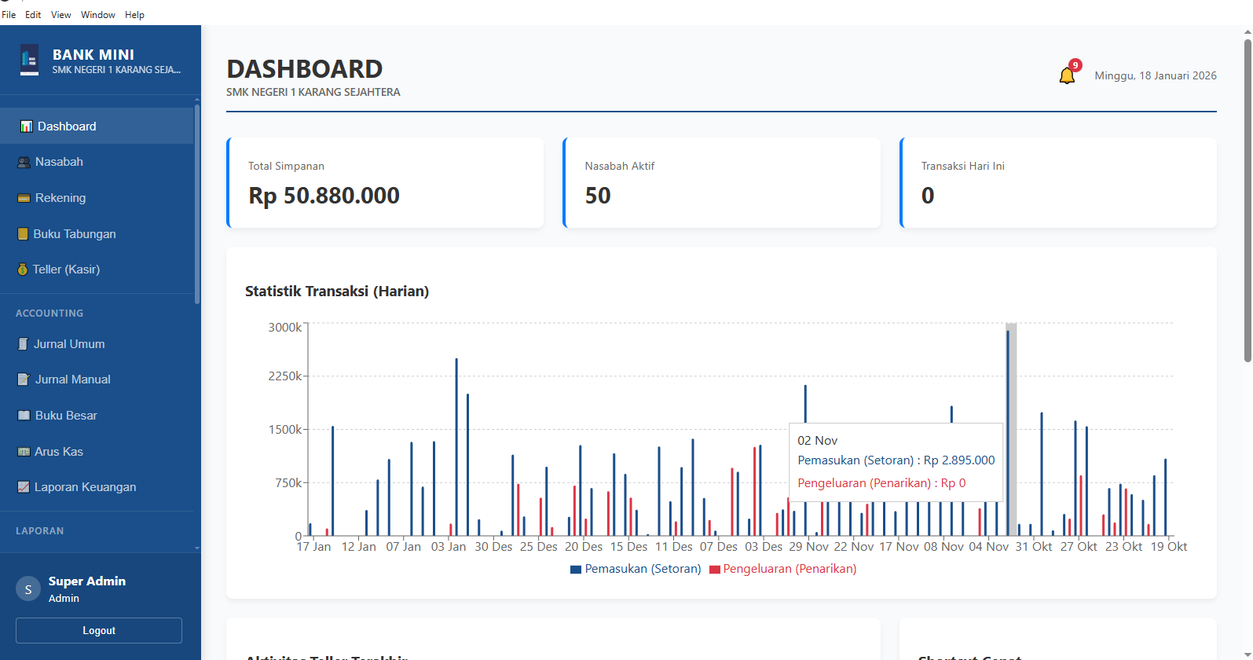Open the File menu
Viewport: 1253px width, 660px height.
9,15
